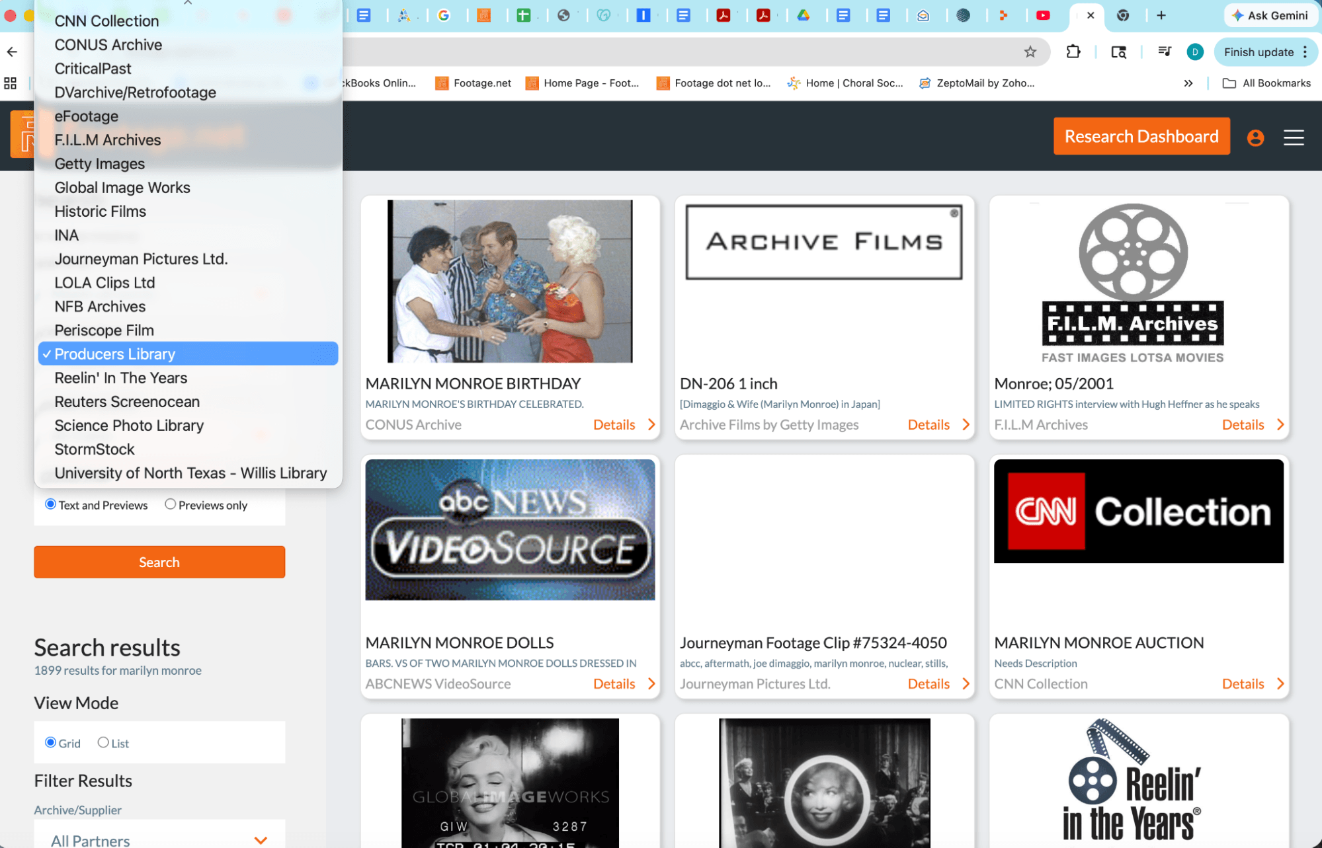This screenshot has width=1322, height=848.
Task: Select the checked Producers Library option
Action: click(x=188, y=354)
